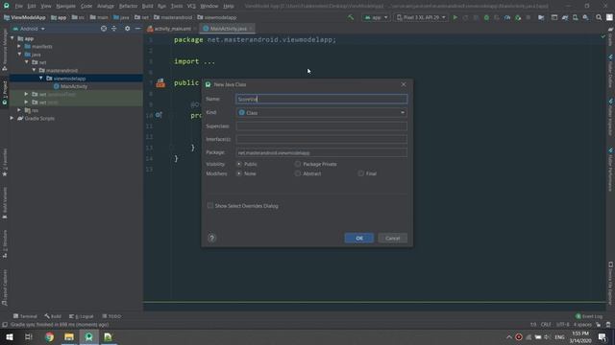
Task: Collapse the app module tree node
Action: 12,38
